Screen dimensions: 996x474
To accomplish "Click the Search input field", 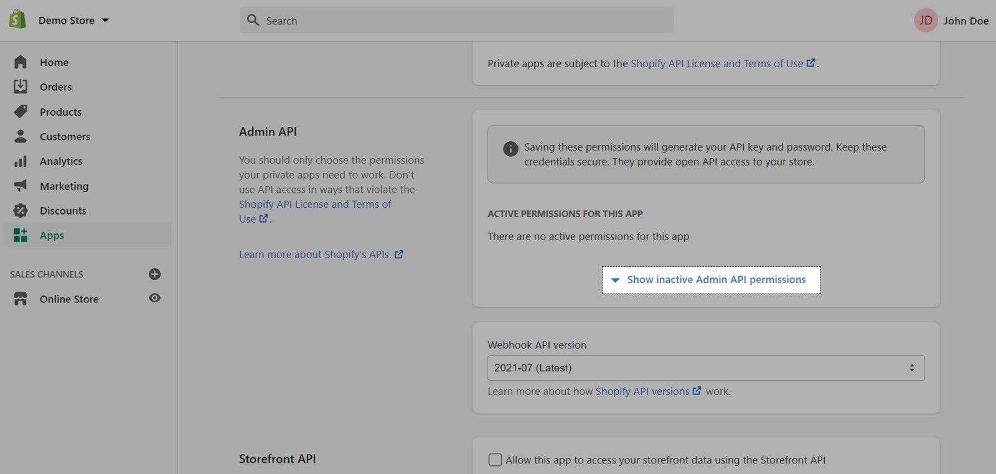I will (456, 21).
